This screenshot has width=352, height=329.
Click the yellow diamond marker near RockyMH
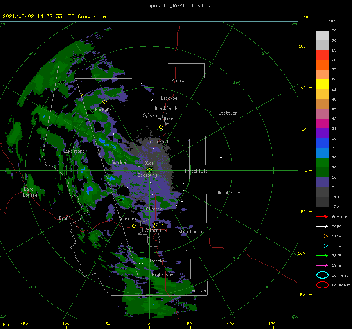tap(104, 102)
